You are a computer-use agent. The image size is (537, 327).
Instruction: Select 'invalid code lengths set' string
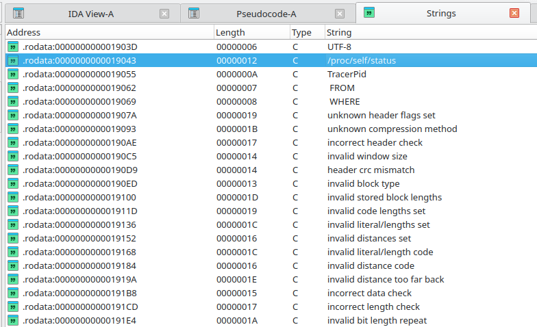pyautogui.click(x=377, y=211)
